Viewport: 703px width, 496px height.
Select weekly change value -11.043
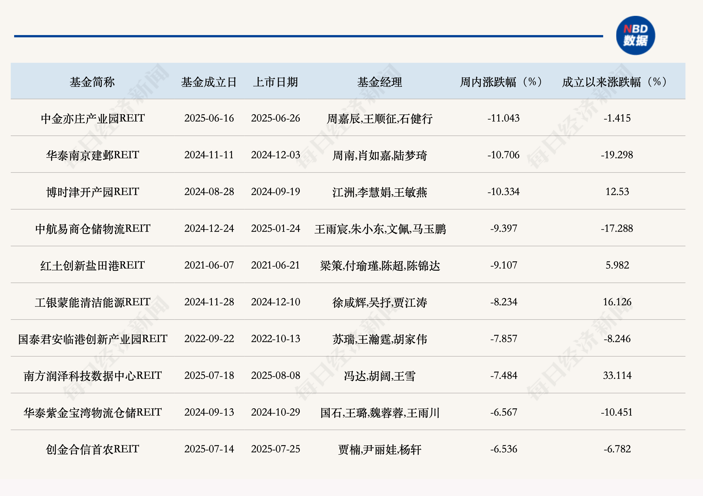(503, 118)
